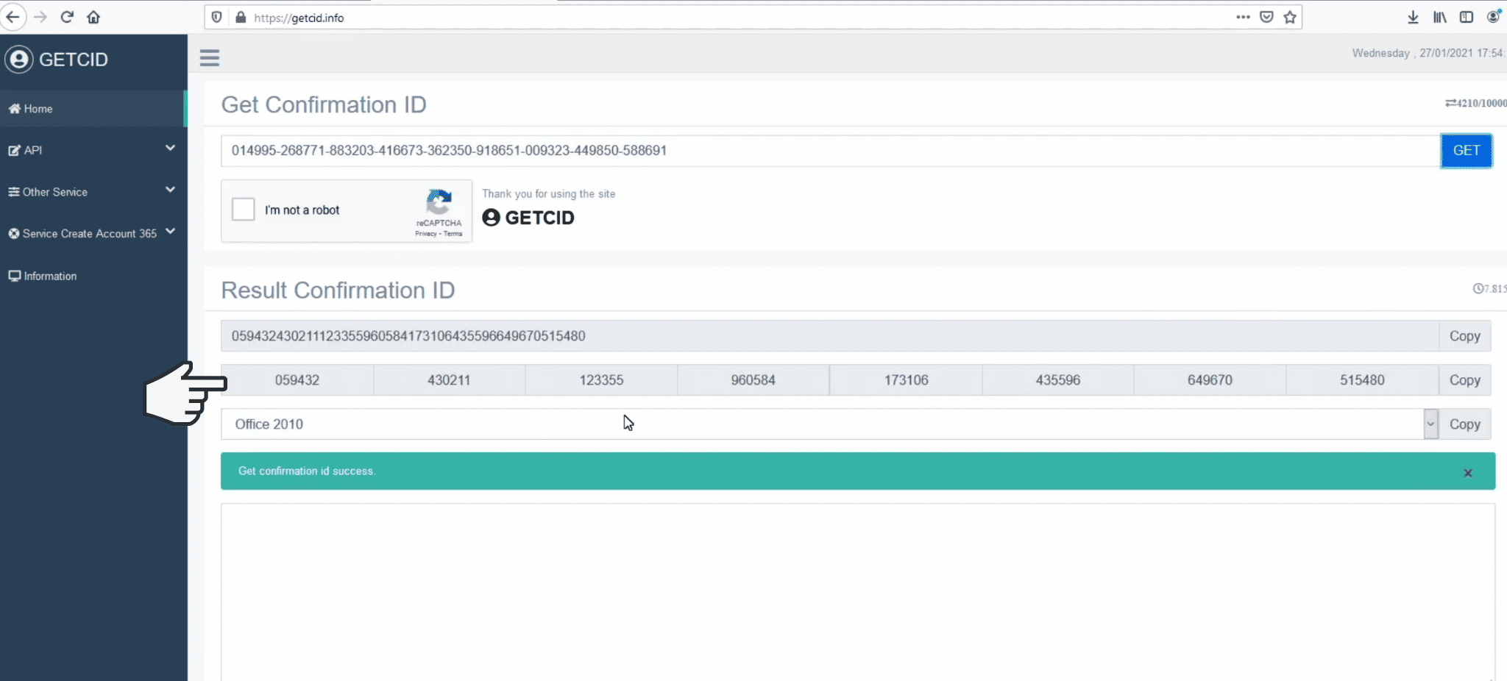The image size is (1507, 681).
Task: Open the Office 2010 dropdown
Action: coord(1430,424)
